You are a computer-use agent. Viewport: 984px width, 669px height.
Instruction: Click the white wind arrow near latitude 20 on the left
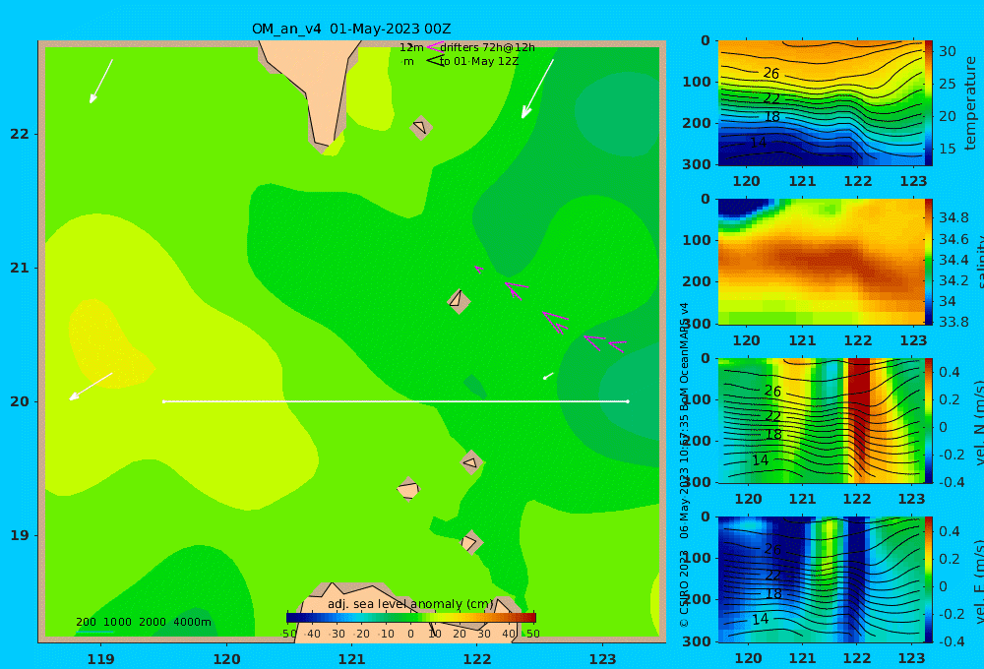[91, 386]
